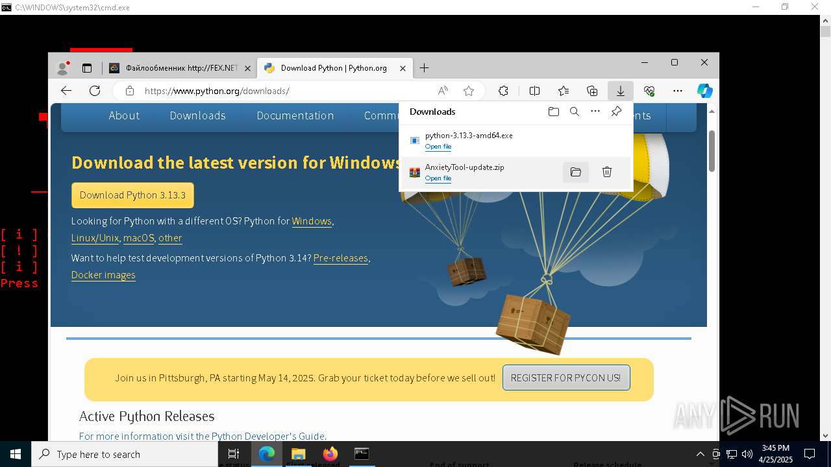Image resolution: width=831 pixels, height=467 pixels.
Task: Go back with the browser back arrow
Action: (x=66, y=91)
